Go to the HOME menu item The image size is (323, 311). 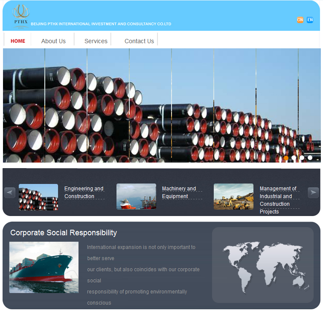click(x=18, y=41)
